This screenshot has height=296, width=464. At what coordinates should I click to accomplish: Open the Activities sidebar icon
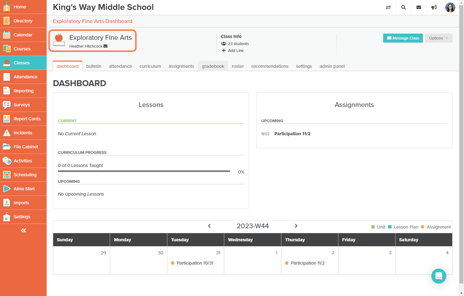(7, 161)
